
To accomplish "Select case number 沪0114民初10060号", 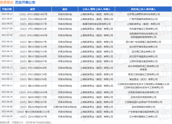I will pos(37,36).
